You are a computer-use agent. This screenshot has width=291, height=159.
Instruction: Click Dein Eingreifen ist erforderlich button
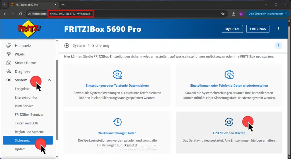tap(268, 14)
